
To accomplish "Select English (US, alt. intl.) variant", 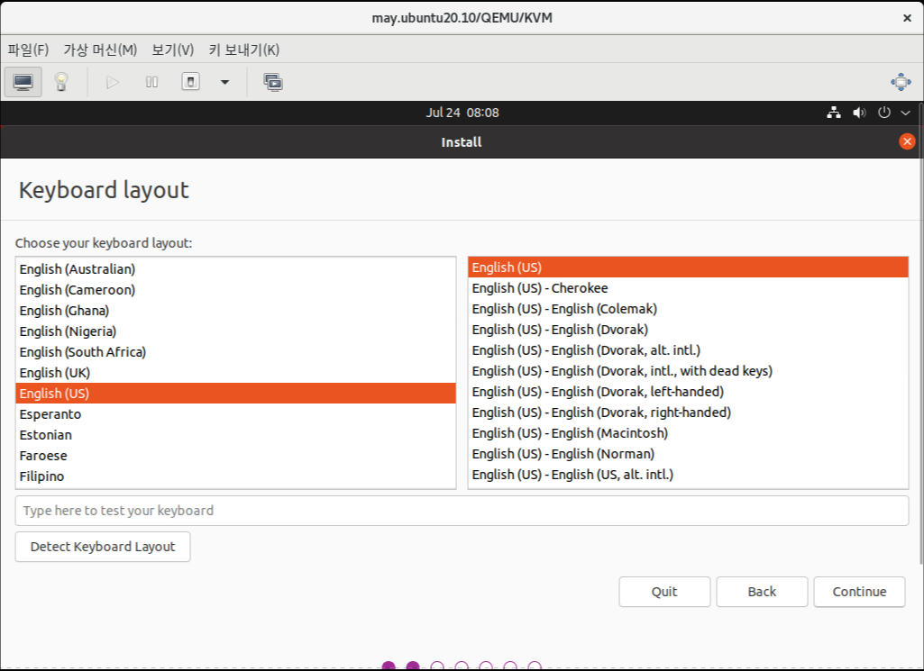I will (689, 475).
